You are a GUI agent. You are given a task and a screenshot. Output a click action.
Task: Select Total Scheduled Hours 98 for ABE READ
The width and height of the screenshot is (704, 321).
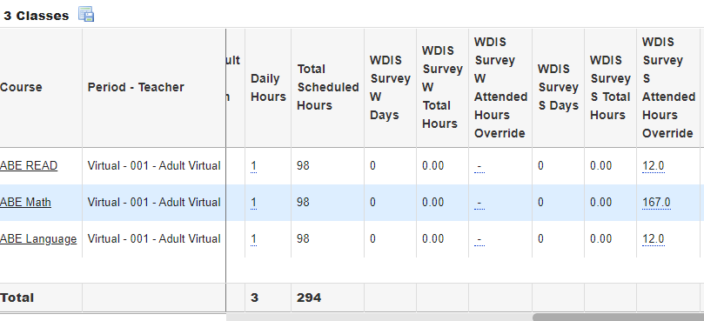[x=303, y=165]
